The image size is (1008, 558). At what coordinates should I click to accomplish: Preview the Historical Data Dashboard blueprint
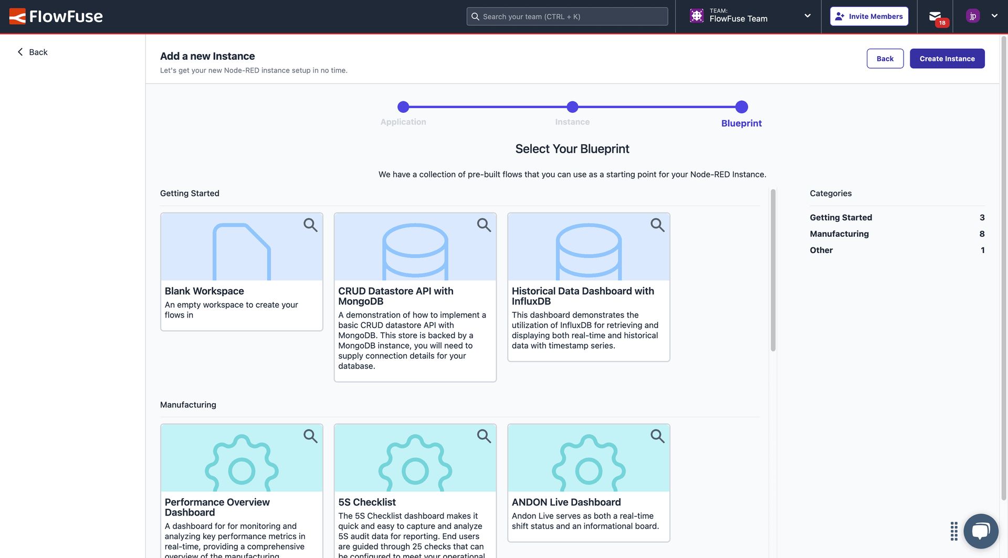657,225
